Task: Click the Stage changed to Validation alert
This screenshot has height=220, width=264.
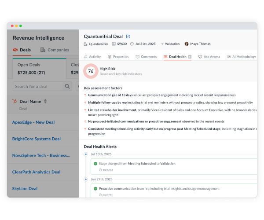Action: [174, 166]
